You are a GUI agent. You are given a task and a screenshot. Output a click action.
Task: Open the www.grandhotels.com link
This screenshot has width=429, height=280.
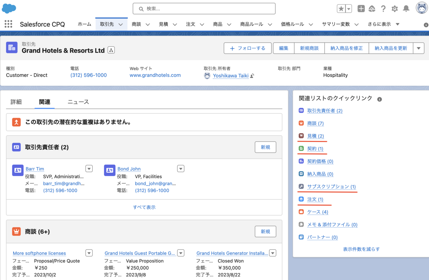(x=155, y=75)
